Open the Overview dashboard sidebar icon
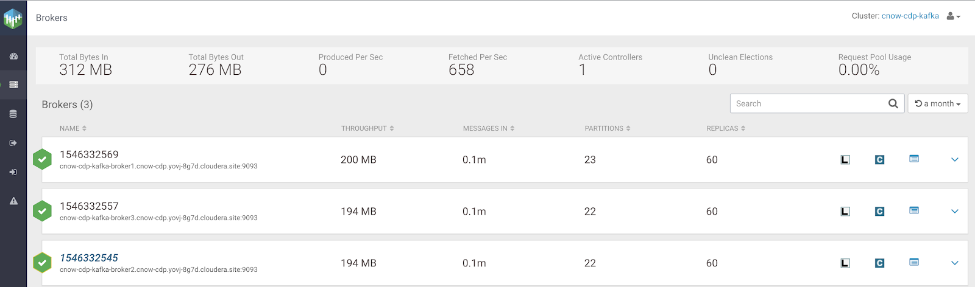This screenshot has height=287, width=975. pos(13,56)
